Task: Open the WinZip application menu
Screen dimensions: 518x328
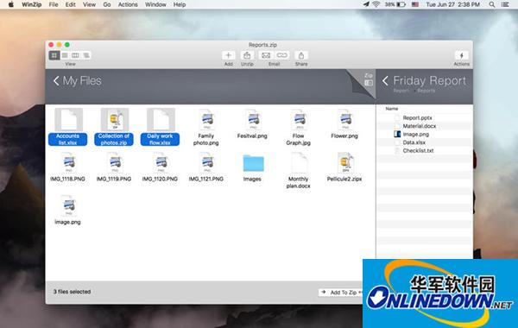Action: tap(31, 4)
